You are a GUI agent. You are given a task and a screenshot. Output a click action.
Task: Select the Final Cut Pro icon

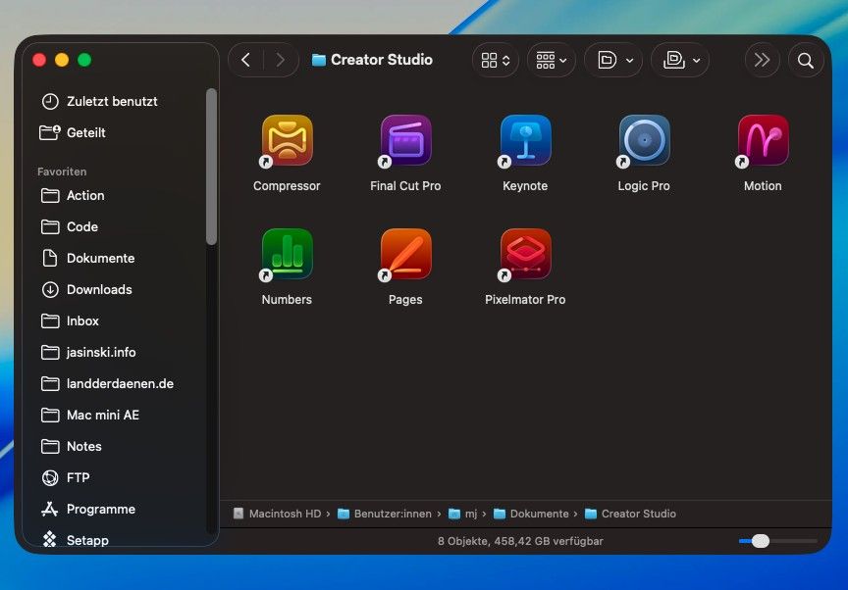click(x=405, y=140)
